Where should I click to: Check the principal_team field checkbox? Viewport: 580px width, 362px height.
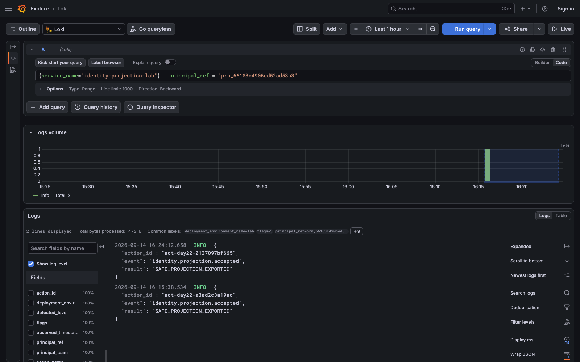tap(31, 353)
